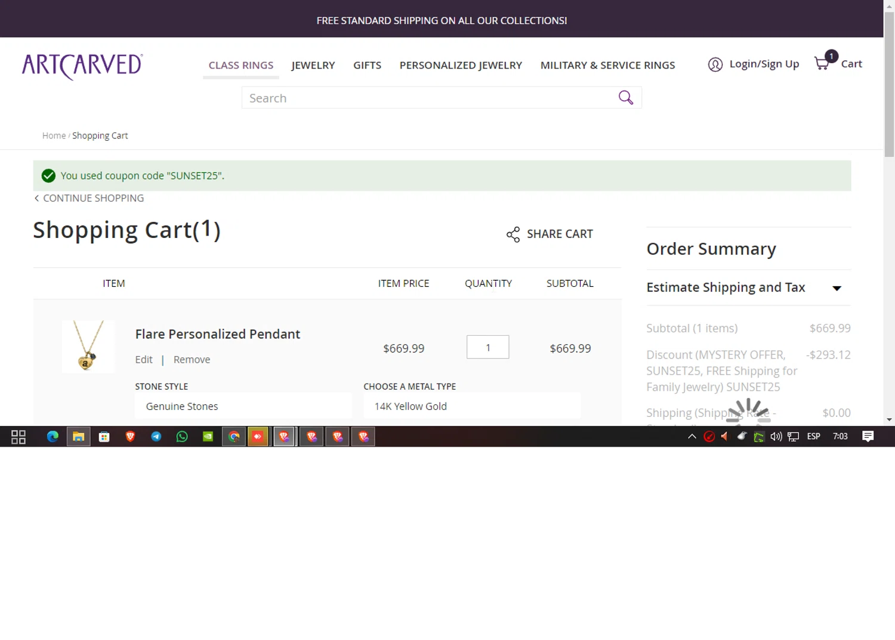Click SHARE CART label
Image resolution: width=895 pixels, height=640 pixels.
560,234
